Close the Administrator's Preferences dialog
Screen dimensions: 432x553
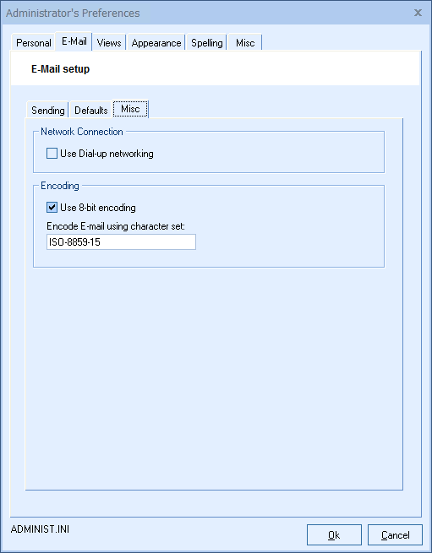point(418,13)
